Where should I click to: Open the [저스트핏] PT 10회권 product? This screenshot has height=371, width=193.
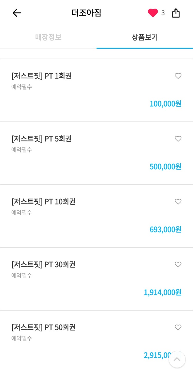click(44, 202)
